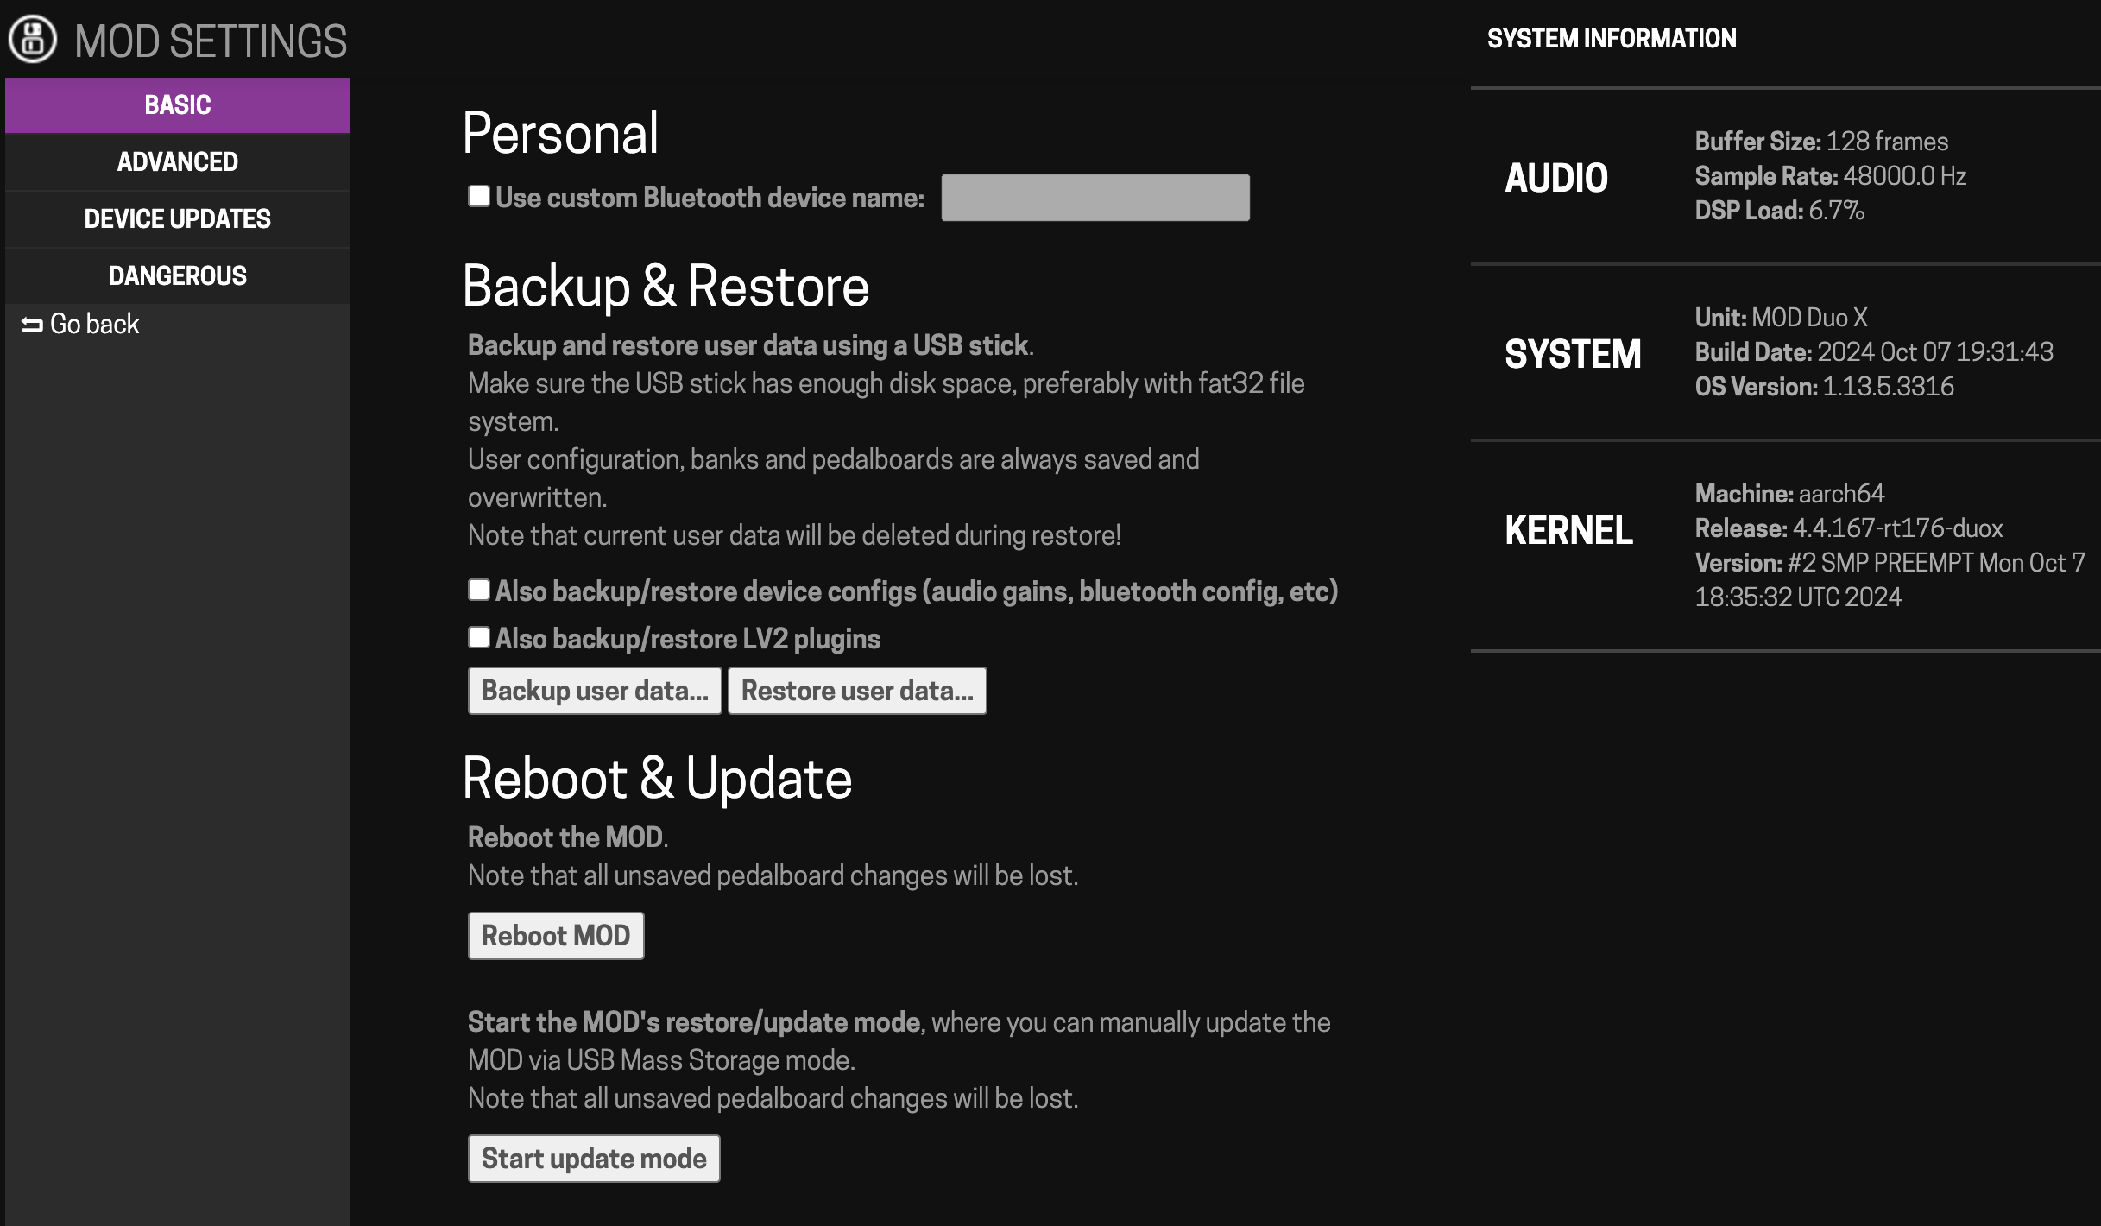Click the MOD SETTINGS page title
This screenshot has width=2101, height=1226.
[x=211, y=41]
